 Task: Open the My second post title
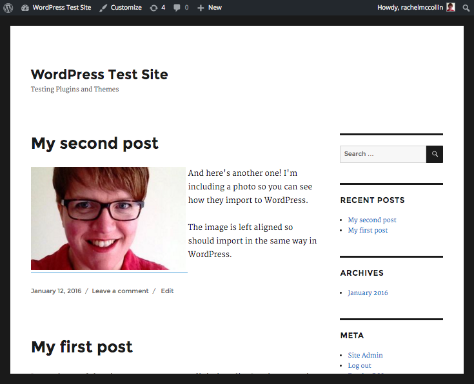tap(95, 143)
